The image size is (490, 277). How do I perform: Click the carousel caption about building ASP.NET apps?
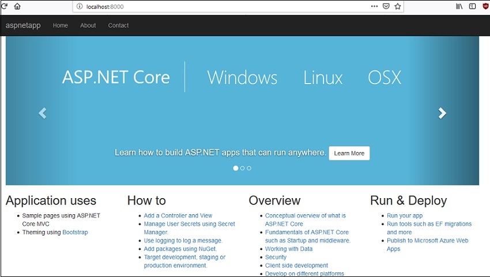(220, 153)
